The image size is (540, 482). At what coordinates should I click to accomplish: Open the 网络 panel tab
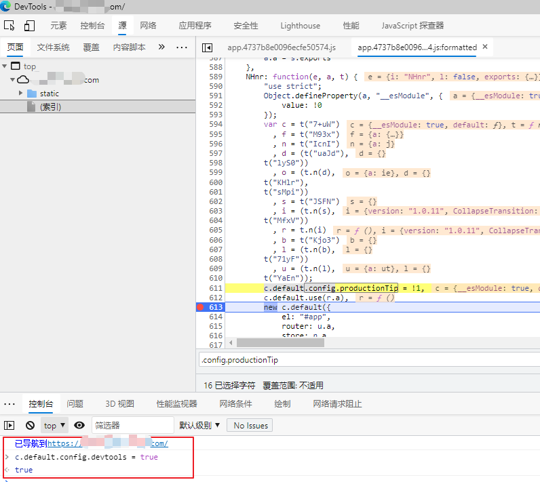tap(148, 26)
